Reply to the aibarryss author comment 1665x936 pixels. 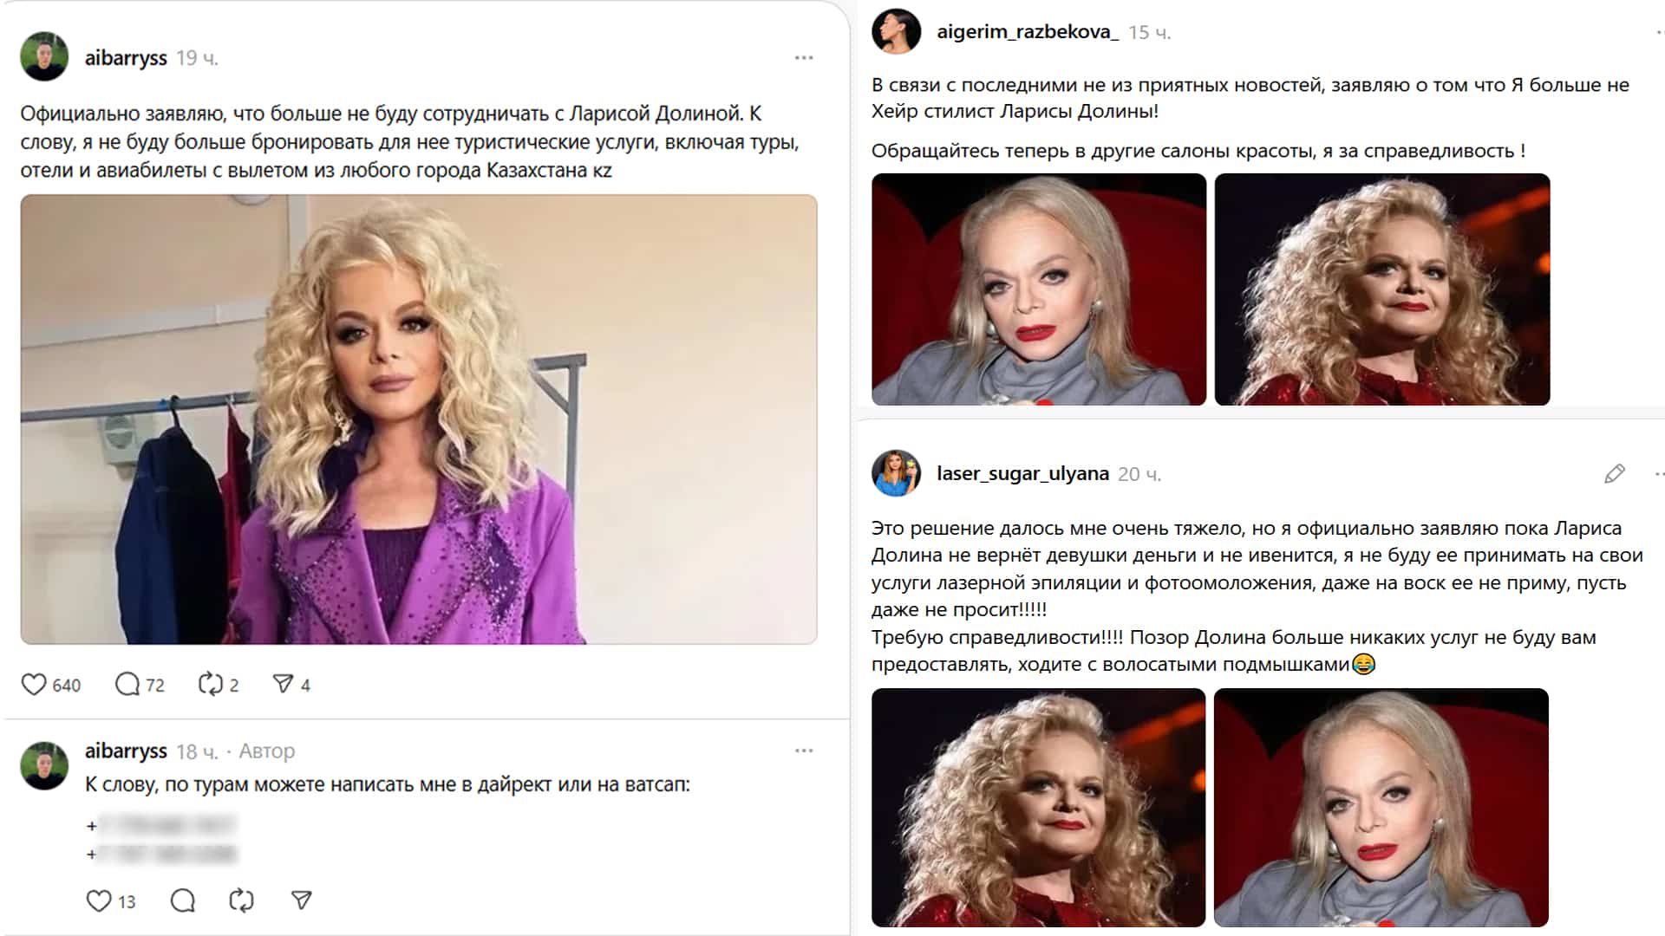(x=183, y=900)
